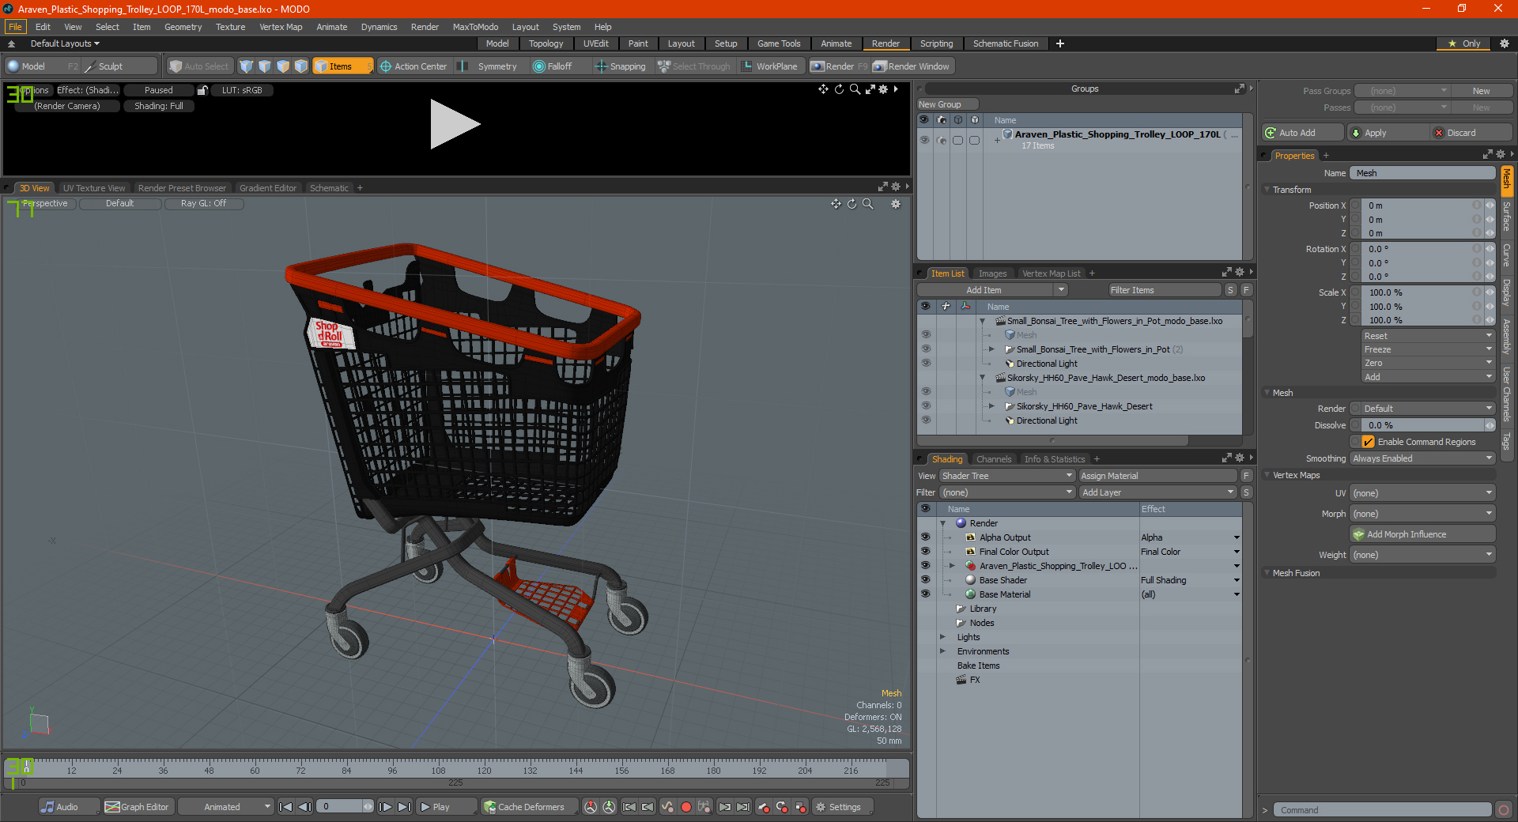The image size is (1518, 822).
Task: Toggle Araven group visibility eye
Action: 924,140
